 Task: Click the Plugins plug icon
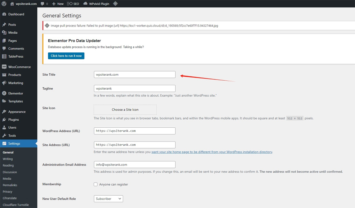4,120
